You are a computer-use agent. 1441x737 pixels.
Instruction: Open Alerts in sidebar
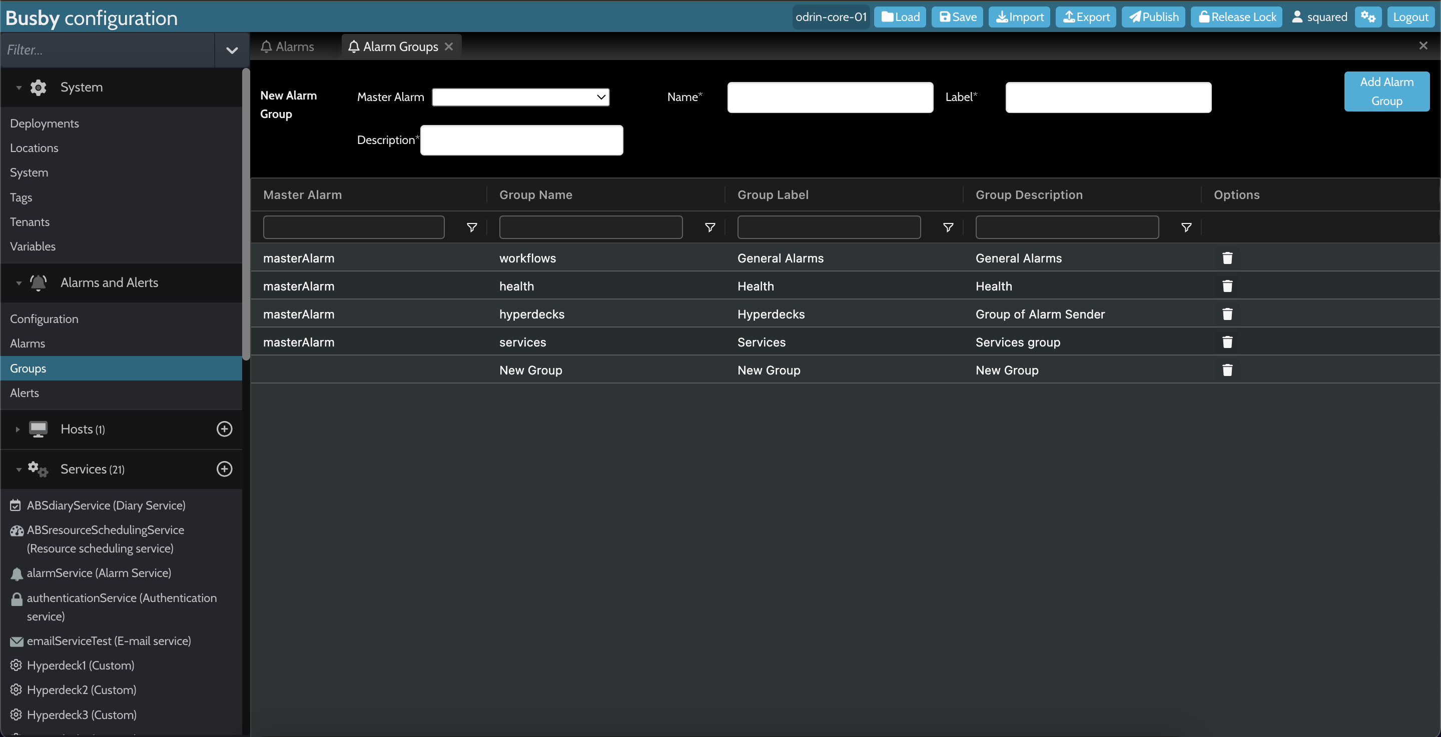[x=25, y=392]
